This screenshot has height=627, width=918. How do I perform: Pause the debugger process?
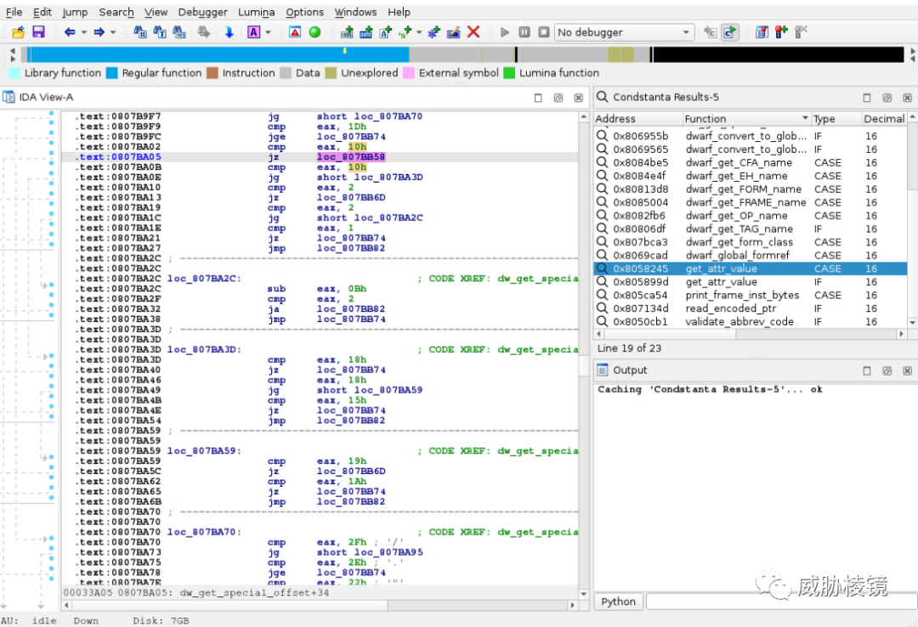coord(524,32)
